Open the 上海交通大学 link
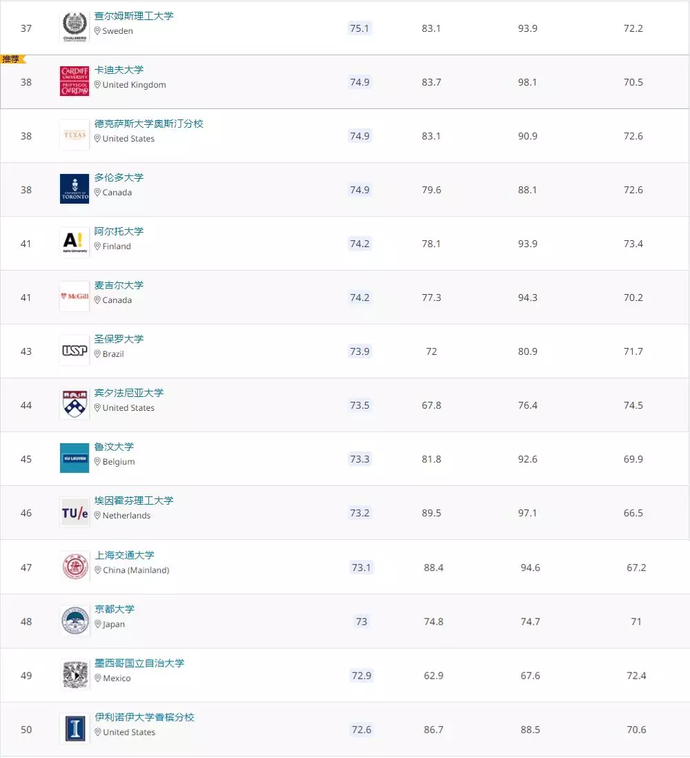The height and width of the screenshot is (758, 690). [x=124, y=555]
